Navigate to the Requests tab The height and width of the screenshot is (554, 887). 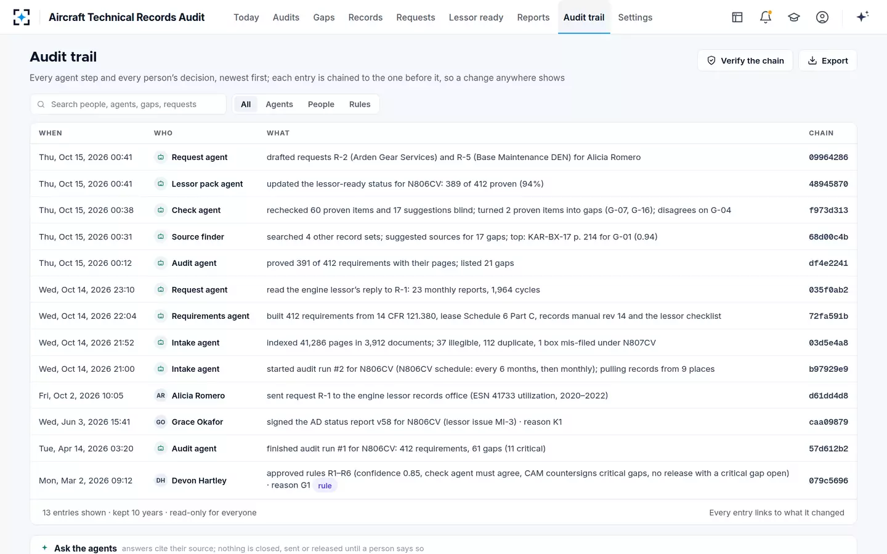416,17
